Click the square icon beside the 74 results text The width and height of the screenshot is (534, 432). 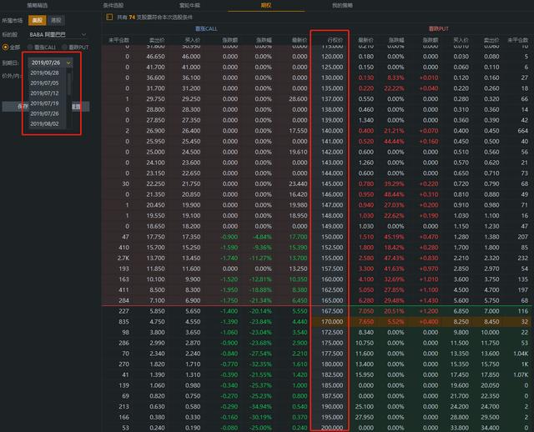coord(111,17)
